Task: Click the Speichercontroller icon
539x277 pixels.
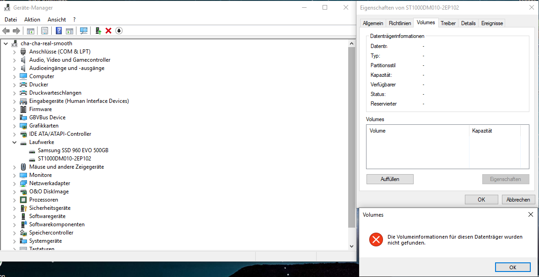Action: coord(23,233)
